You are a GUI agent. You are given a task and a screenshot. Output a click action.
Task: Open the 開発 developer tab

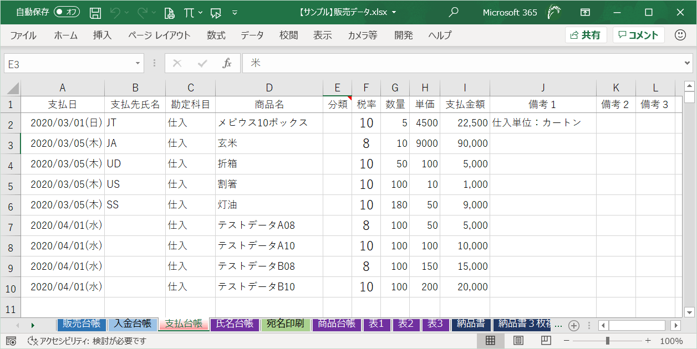(x=403, y=35)
